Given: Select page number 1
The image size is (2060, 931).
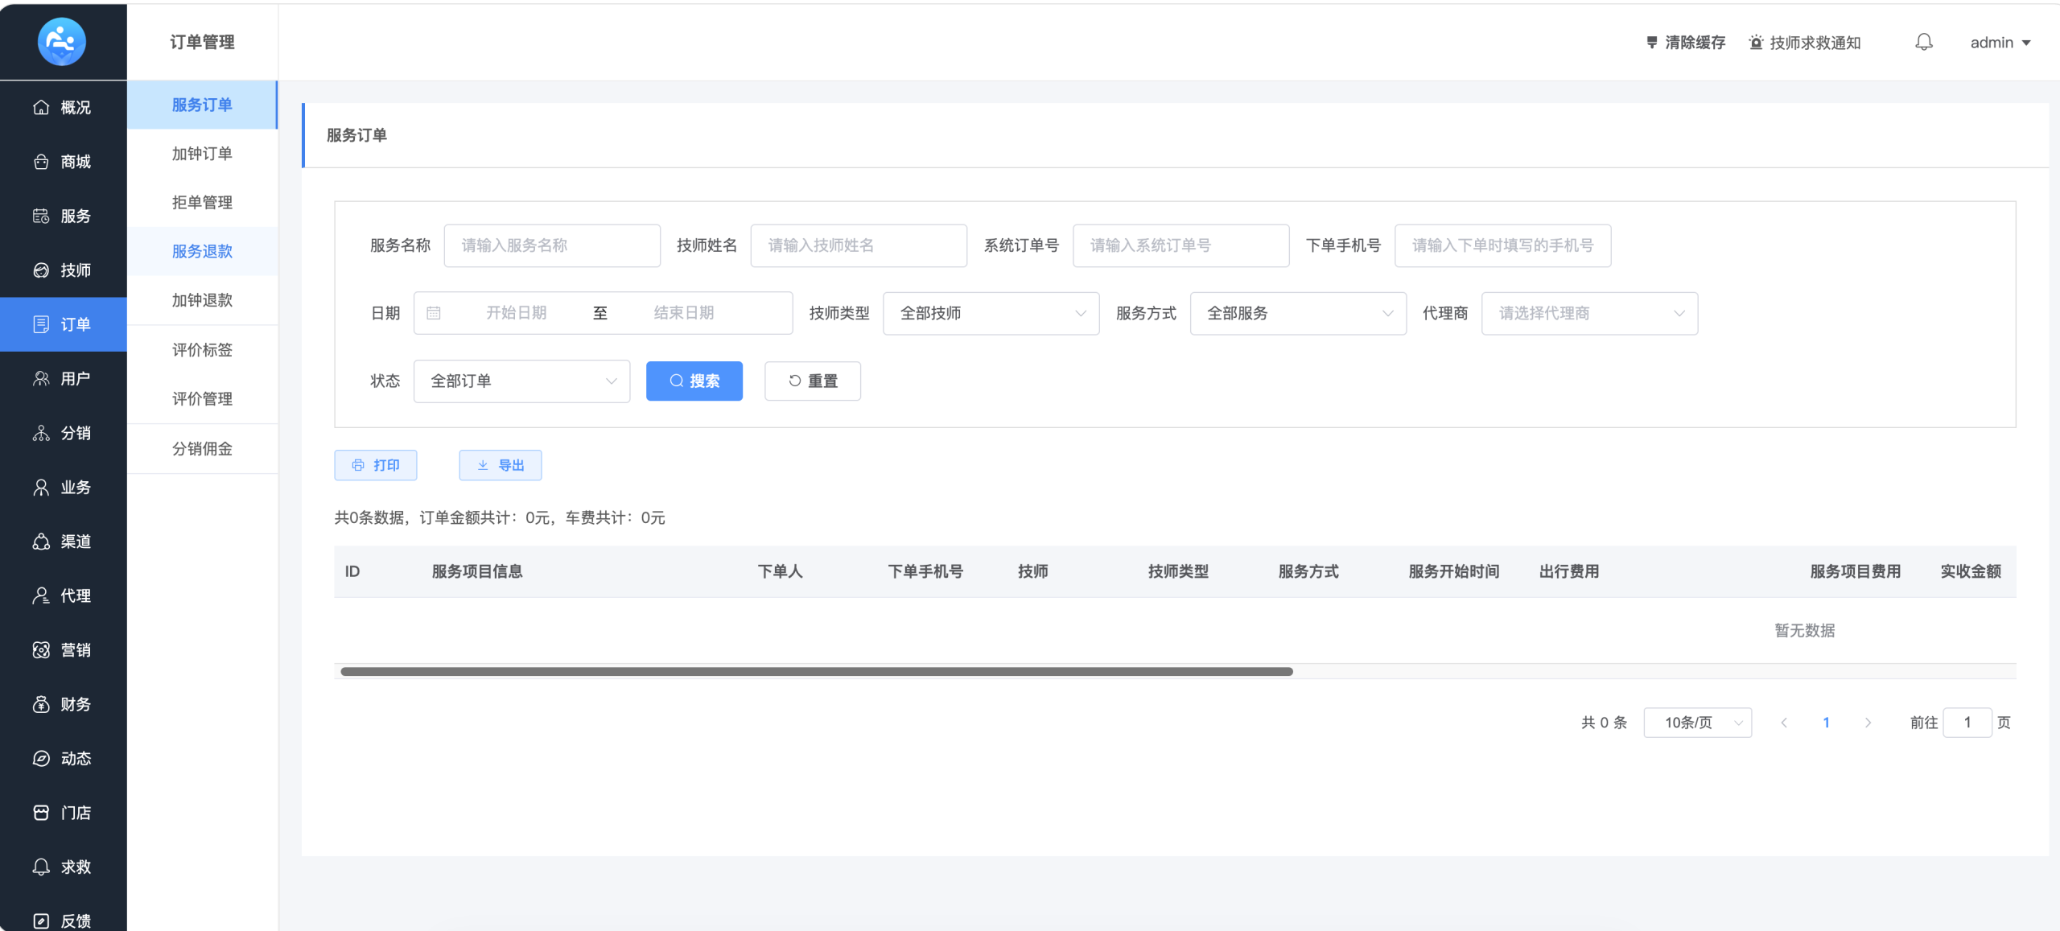Looking at the screenshot, I should tap(1826, 723).
